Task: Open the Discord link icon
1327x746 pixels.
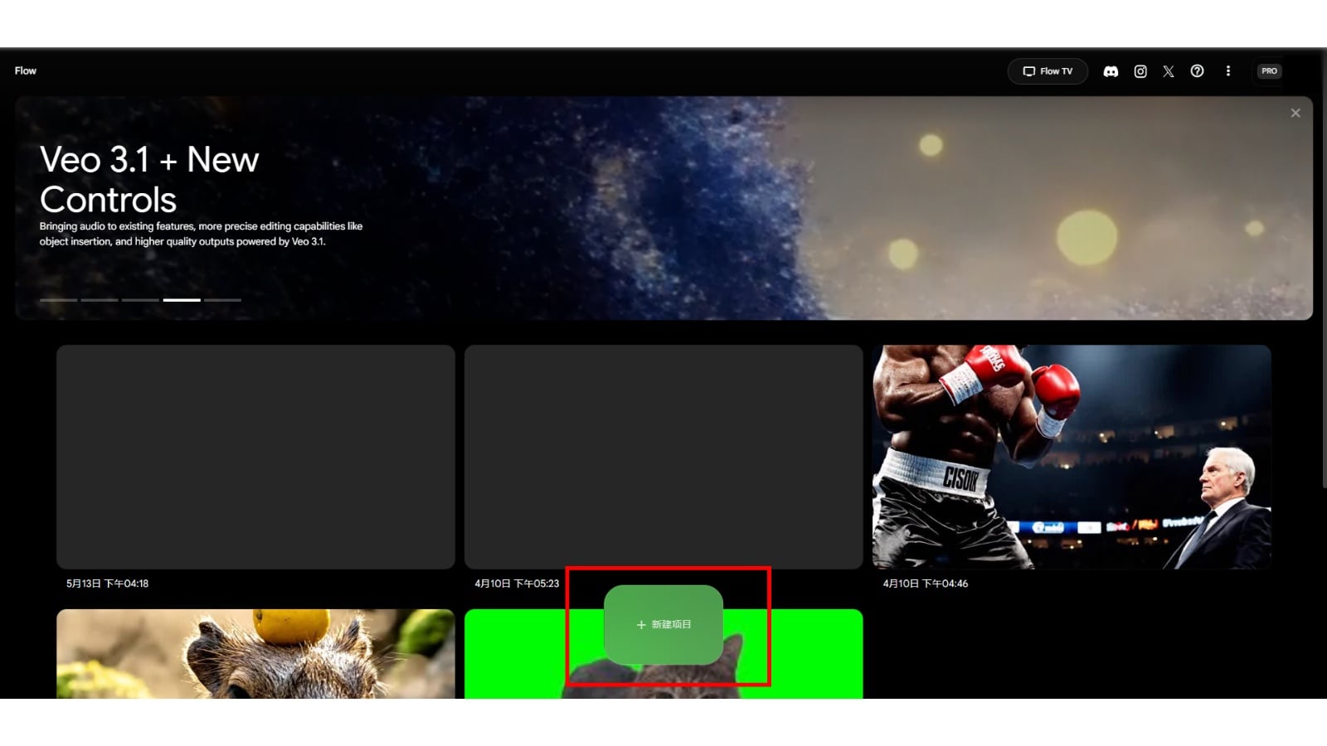Action: (x=1111, y=71)
